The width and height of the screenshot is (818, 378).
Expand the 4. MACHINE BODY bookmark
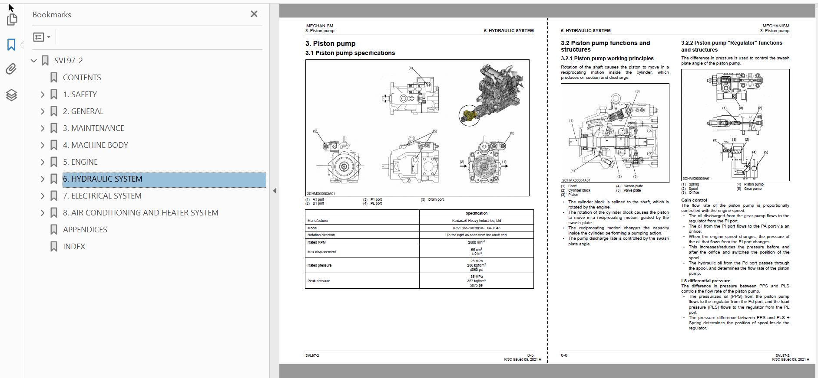click(43, 145)
